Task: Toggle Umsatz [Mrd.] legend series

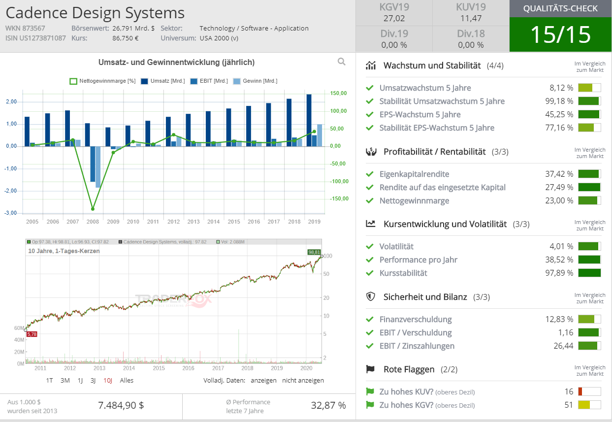Action: point(162,81)
